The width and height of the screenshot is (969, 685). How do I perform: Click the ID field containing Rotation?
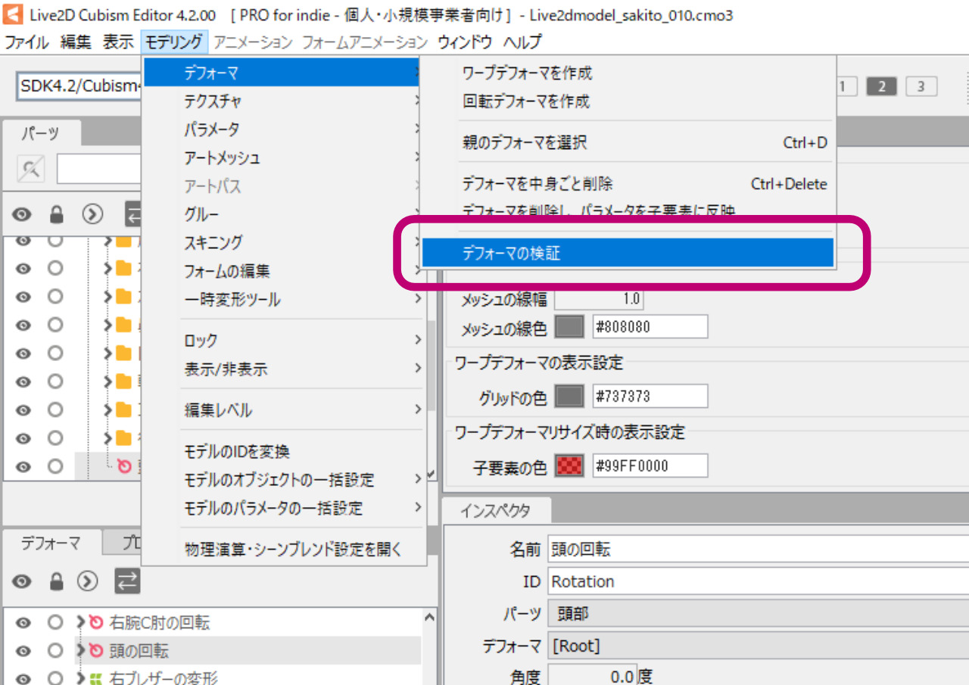[x=758, y=581]
